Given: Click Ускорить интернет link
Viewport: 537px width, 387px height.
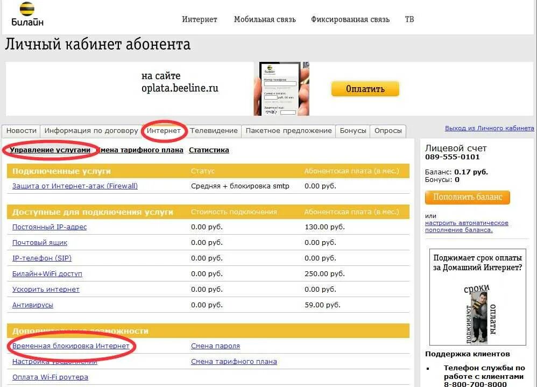Looking at the screenshot, I should 46,290.
